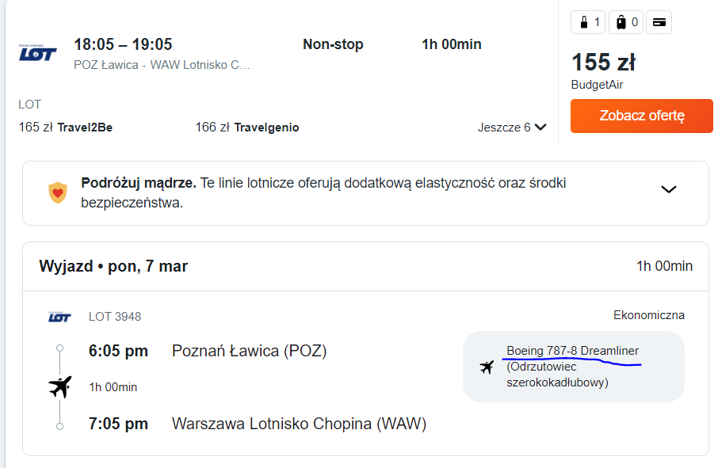Click the payment card icon
The height and width of the screenshot is (468, 718).
[659, 22]
